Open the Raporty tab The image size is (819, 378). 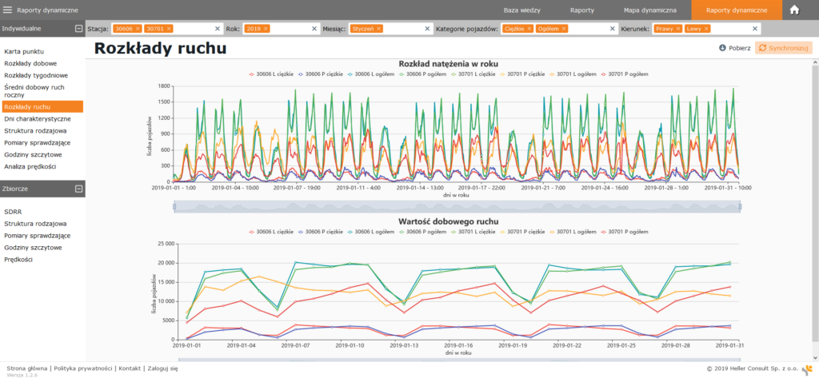pyautogui.click(x=582, y=10)
